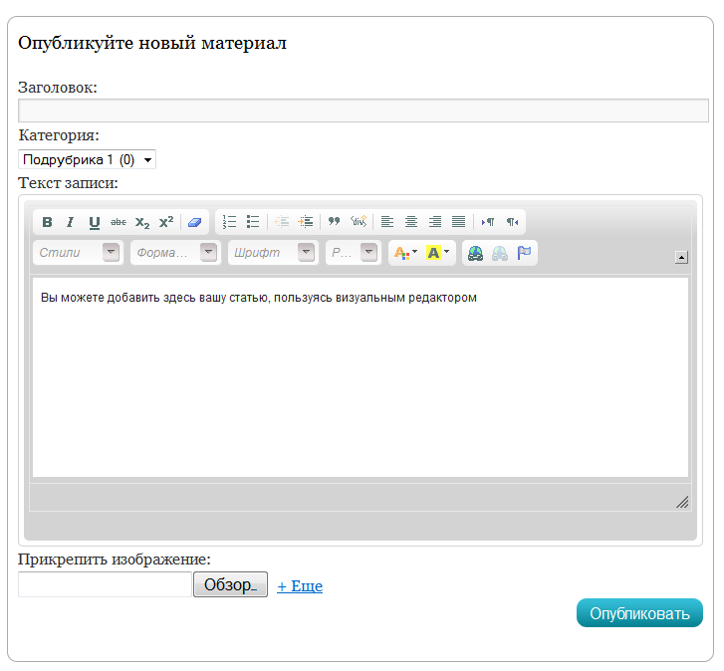Set left-to-right text direction
Screen dimensions: 724x671
click(x=488, y=222)
